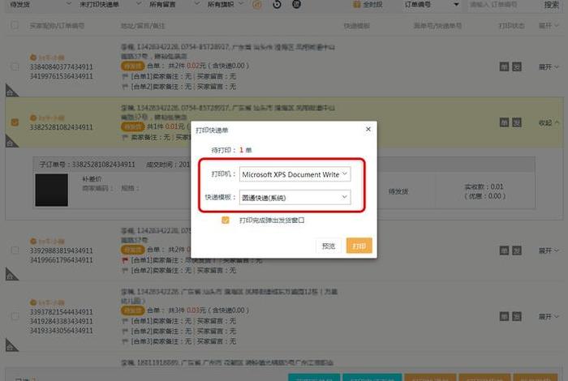The height and width of the screenshot is (381, 568).
Task: Tick checkbox for order 33937821544434911
Action: click(x=15, y=316)
